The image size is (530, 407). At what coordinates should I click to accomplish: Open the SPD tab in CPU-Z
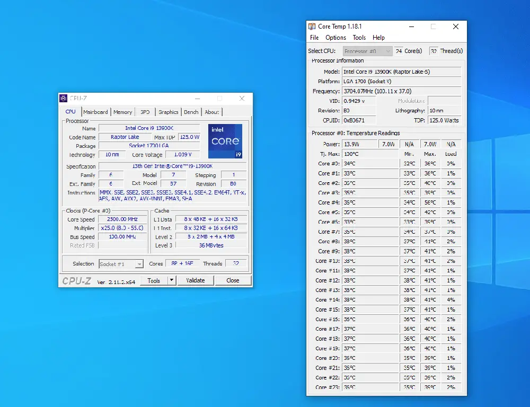pyautogui.click(x=145, y=112)
